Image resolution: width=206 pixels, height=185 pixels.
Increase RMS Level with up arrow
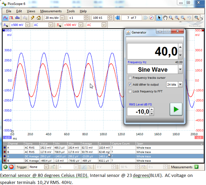tap(152, 109)
